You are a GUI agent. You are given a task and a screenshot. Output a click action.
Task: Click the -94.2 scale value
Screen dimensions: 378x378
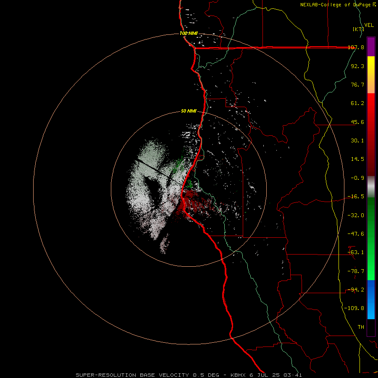pyautogui.click(x=356, y=290)
